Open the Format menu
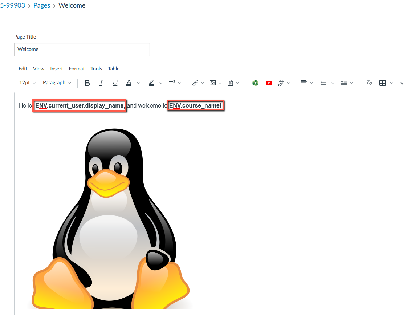 pyautogui.click(x=77, y=69)
